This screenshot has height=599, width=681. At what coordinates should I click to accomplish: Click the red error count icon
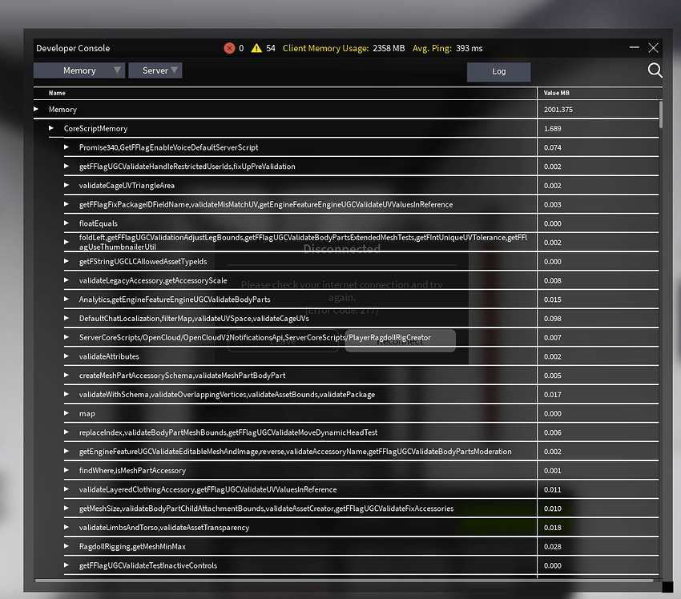click(x=229, y=47)
